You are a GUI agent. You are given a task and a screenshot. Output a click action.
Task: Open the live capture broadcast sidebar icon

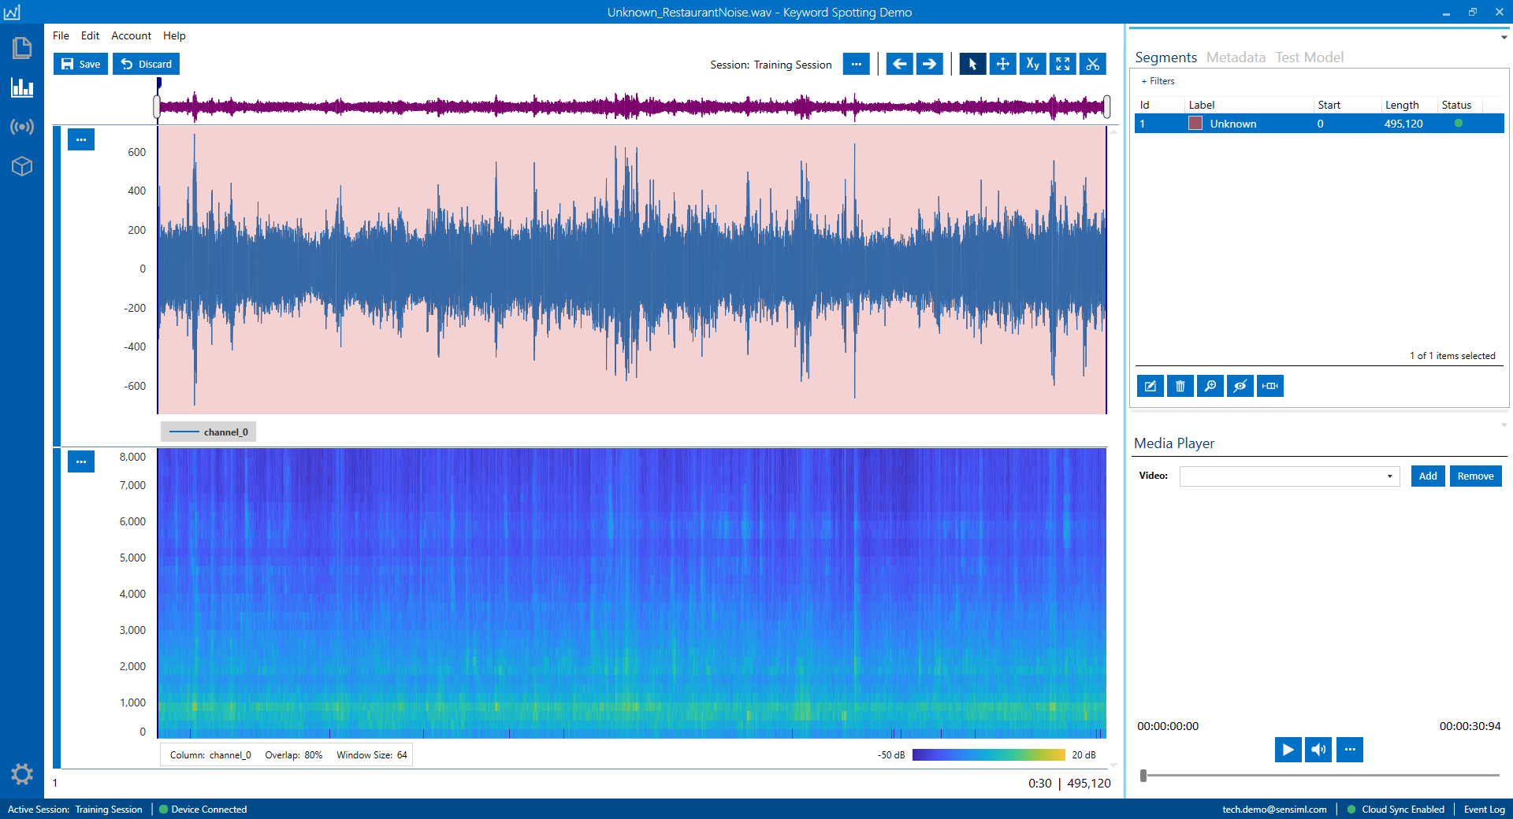pyautogui.click(x=22, y=127)
